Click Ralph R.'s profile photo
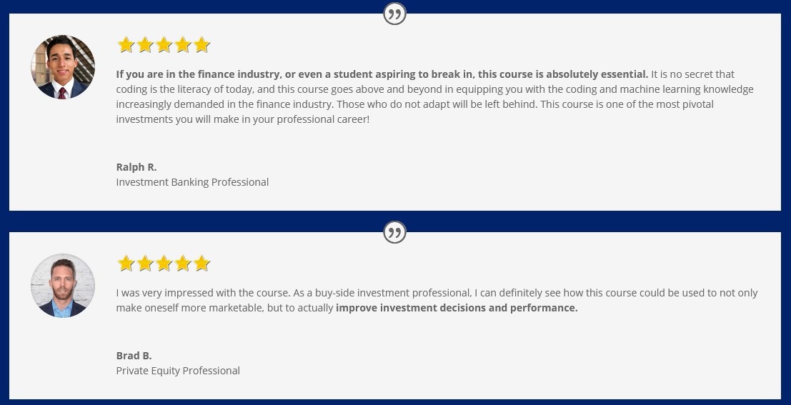 click(63, 67)
